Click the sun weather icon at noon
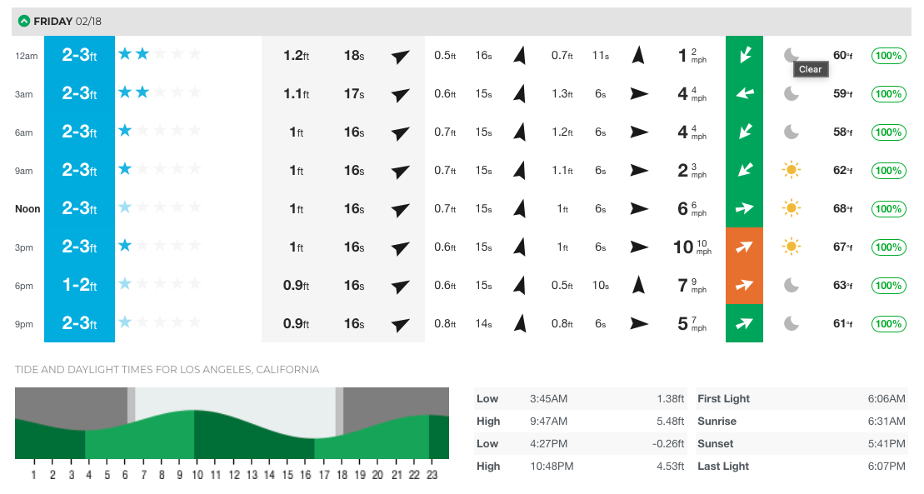 tap(792, 209)
